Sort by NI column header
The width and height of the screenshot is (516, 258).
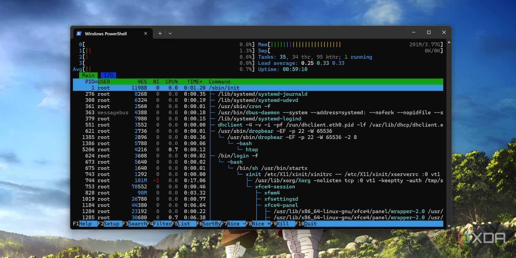click(x=156, y=82)
